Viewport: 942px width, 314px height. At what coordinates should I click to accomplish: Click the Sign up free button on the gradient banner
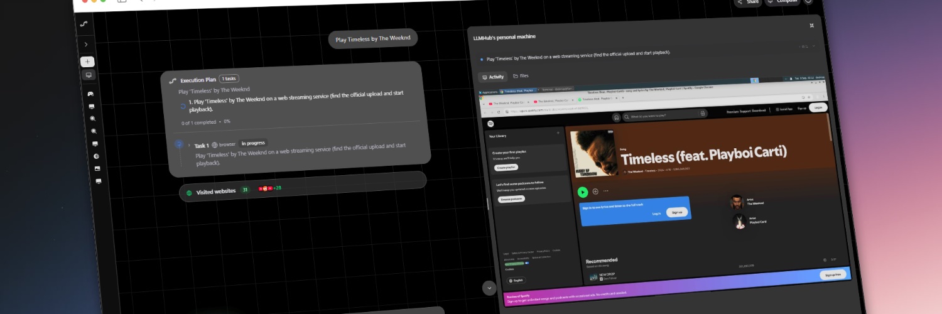(833, 274)
